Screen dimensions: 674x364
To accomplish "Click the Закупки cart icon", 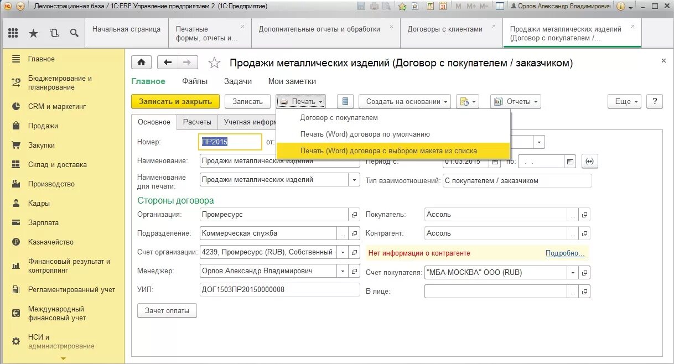I will (x=16, y=145).
